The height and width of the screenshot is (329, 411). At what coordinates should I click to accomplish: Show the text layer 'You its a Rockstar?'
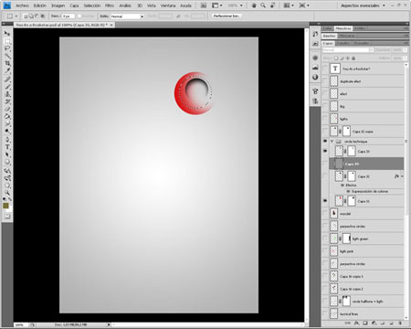325,69
